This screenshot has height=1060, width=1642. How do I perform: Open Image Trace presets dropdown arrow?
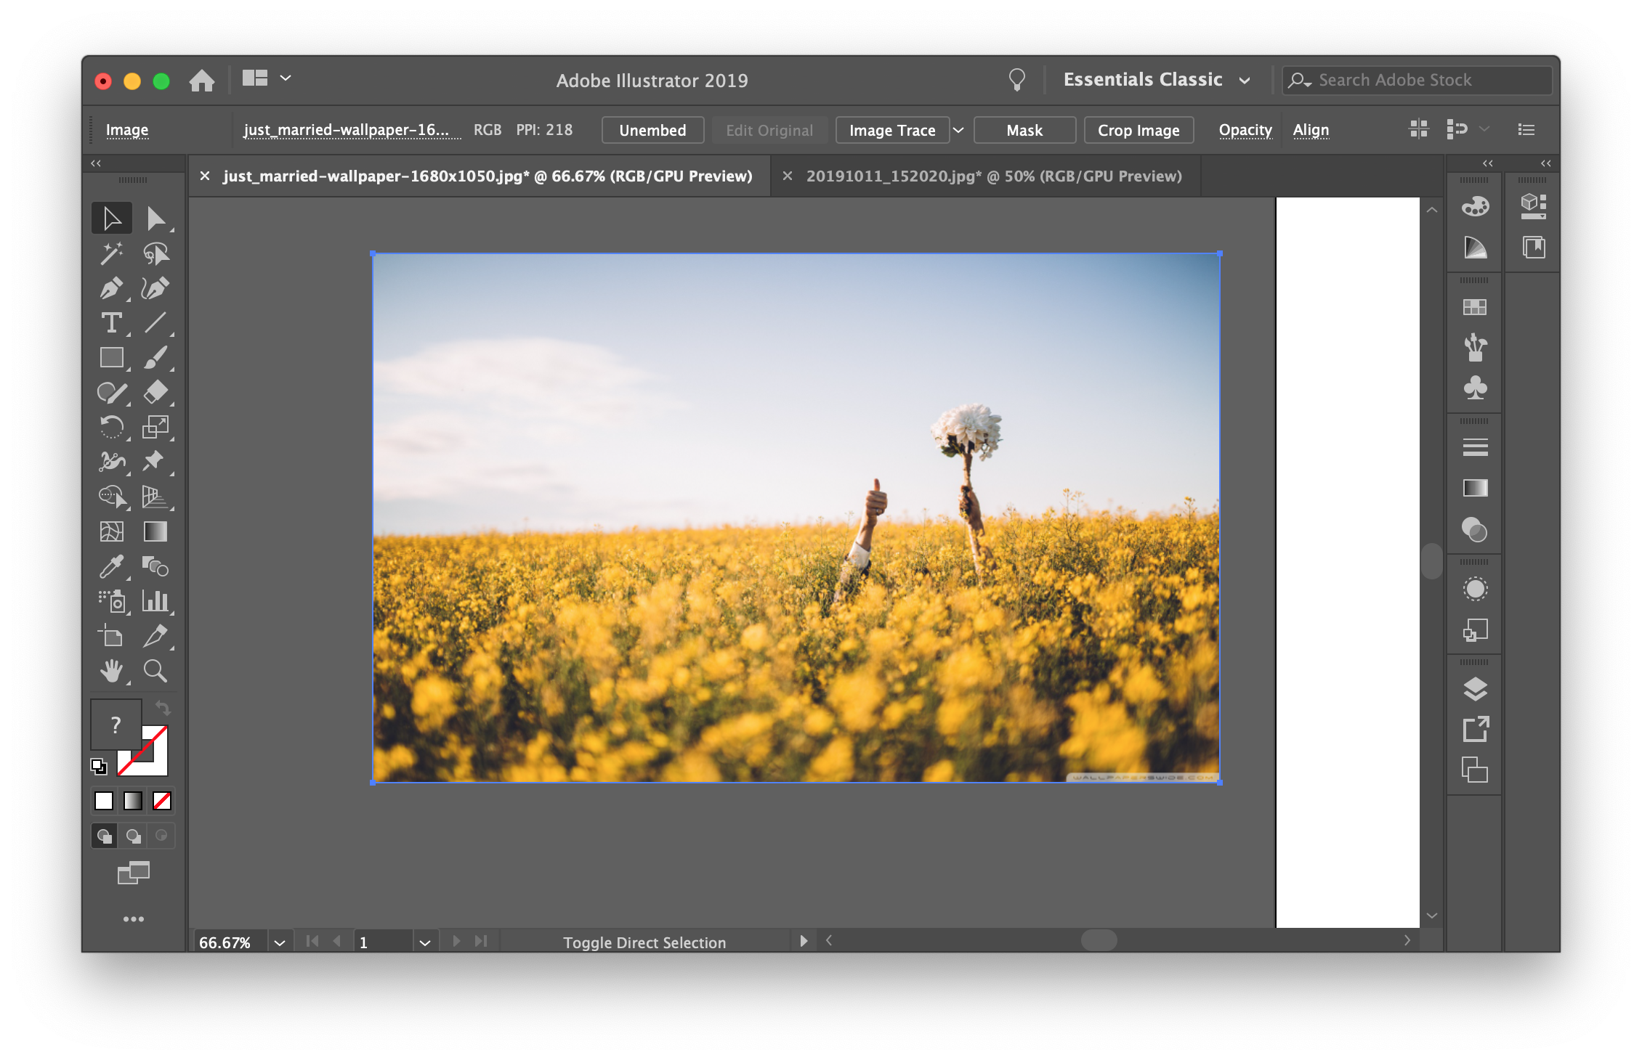click(x=958, y=131)
